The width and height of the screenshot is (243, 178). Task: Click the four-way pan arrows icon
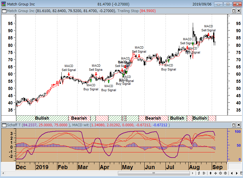click(x=215, y=173)
